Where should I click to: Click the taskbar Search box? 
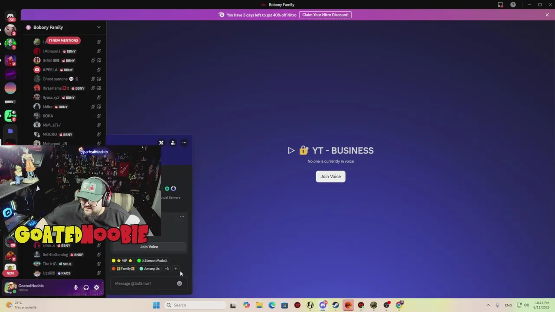coord(194,305)
